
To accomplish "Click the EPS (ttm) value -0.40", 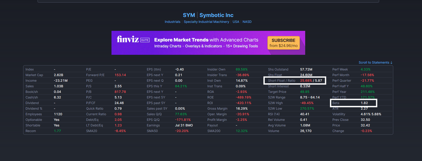I will (x=179, y=69).
